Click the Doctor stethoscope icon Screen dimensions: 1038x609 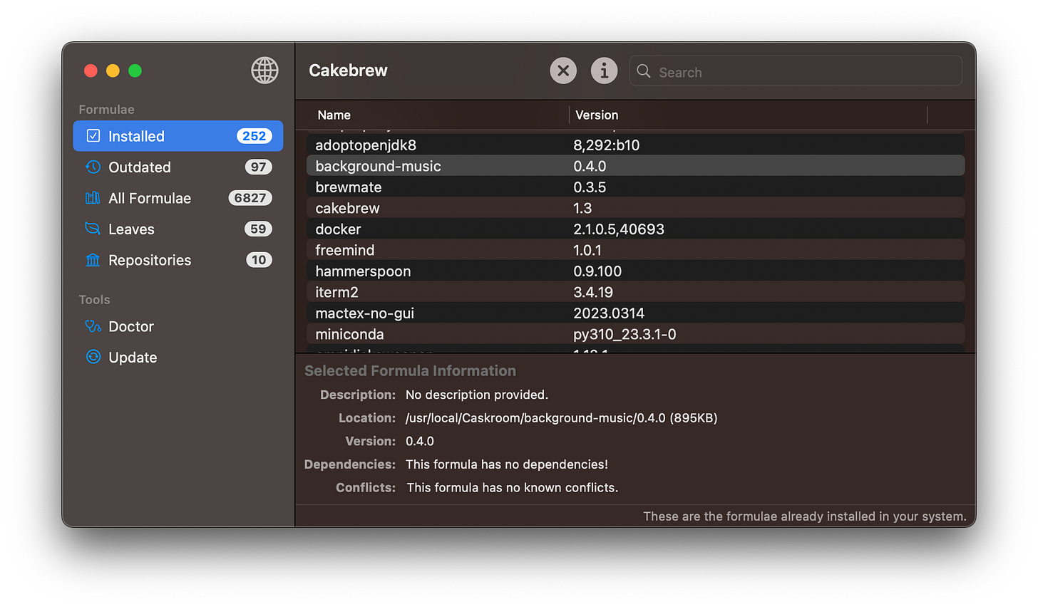coord(93,326)
